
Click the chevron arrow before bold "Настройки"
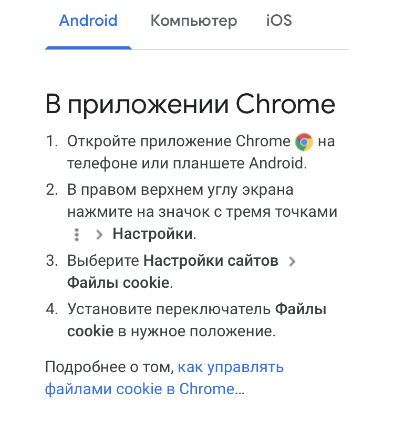point(99,235)
